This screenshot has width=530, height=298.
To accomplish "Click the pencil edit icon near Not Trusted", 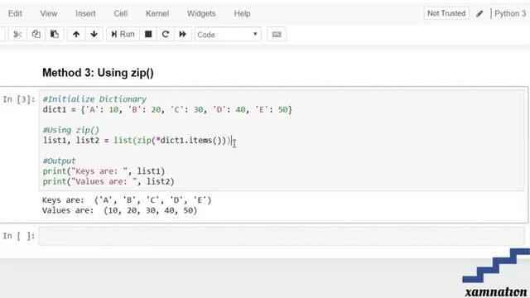I will (x=479, y=13).
